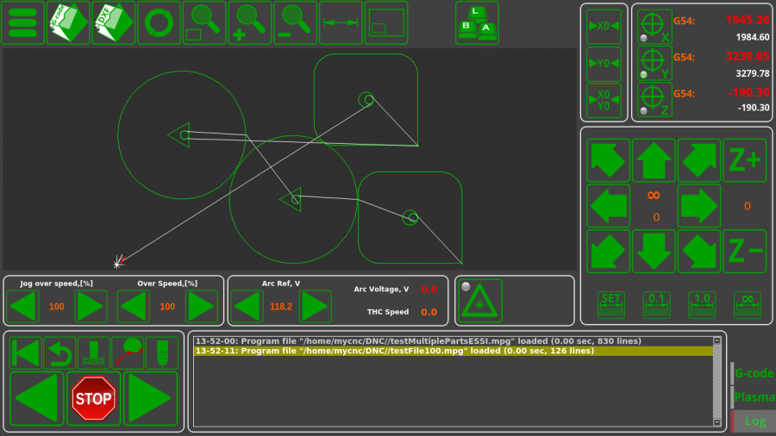776x436 pixels.
Task: Click the red STOP button
Action: click(x=93, y=398)
